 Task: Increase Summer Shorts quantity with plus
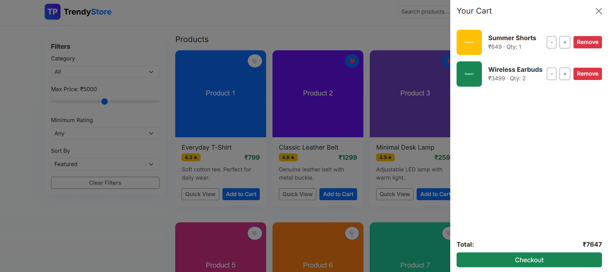[565, 42]
